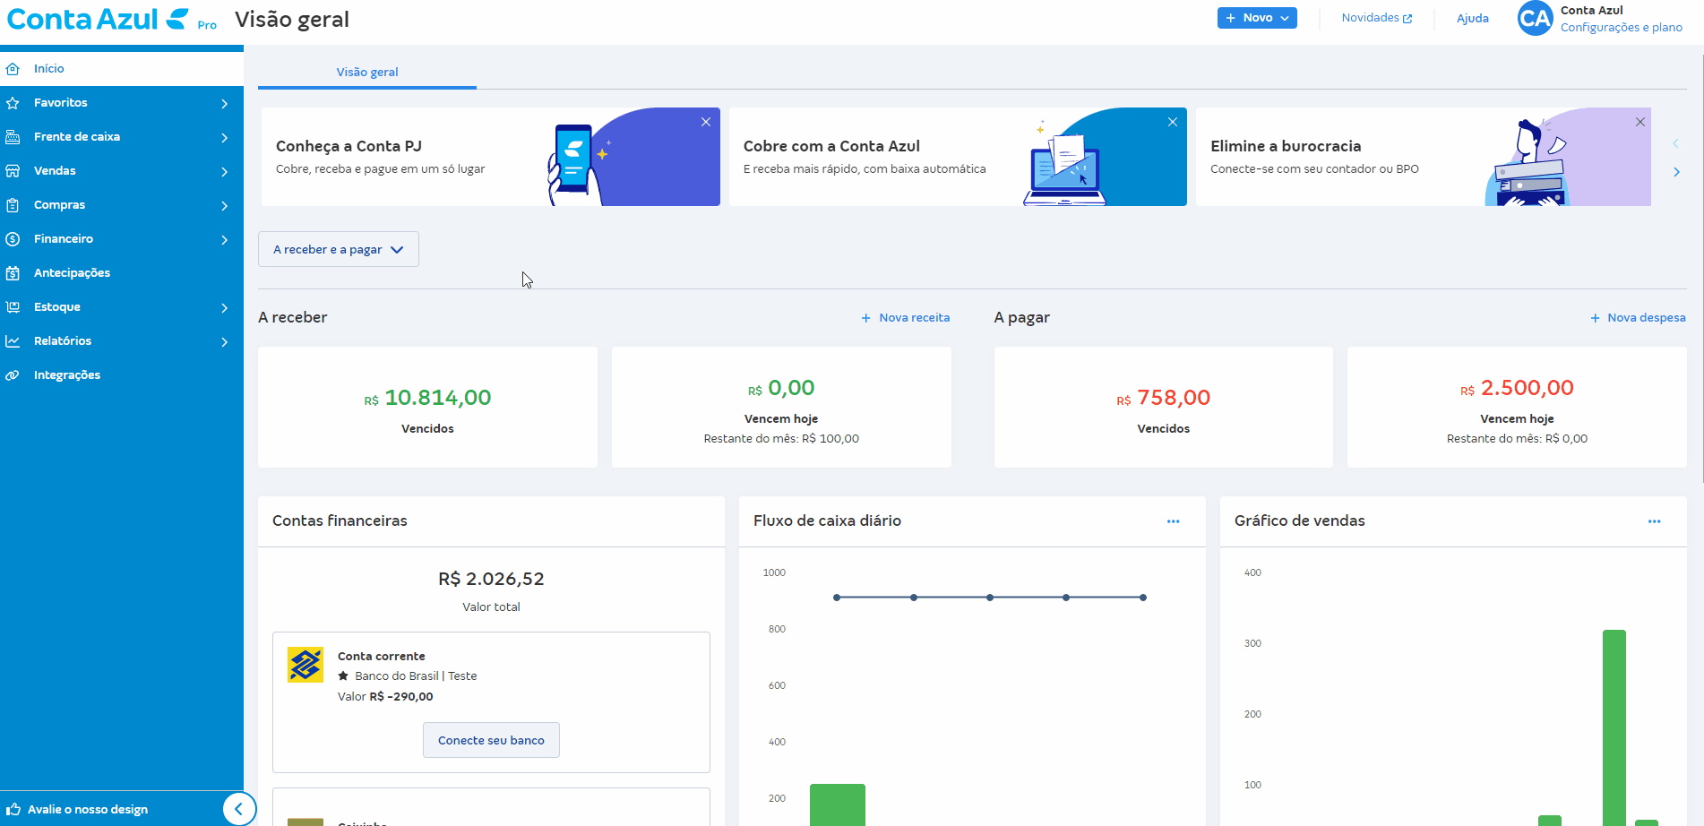1704x826 pixels.
Task: Open the Financeiro menu item
Action: tap(122, 239)
